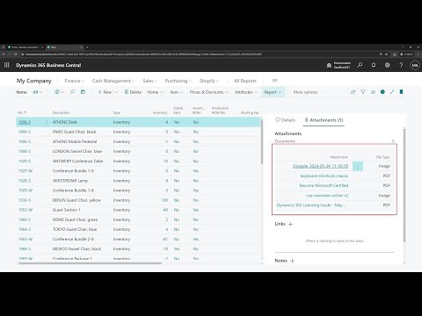Switch to the Details FactBox tab
This screenshot has width=422, height=316.
pos(285,120)
